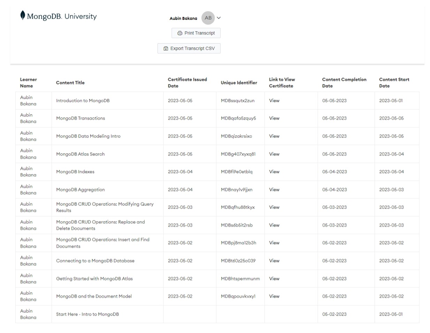Select the identifier MDBt60z25o039
Viewport: 430px width, 333px height.
238,261
